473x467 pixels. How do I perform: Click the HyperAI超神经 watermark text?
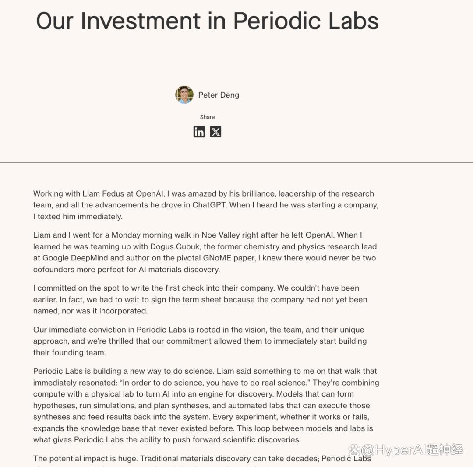[413, 449]
